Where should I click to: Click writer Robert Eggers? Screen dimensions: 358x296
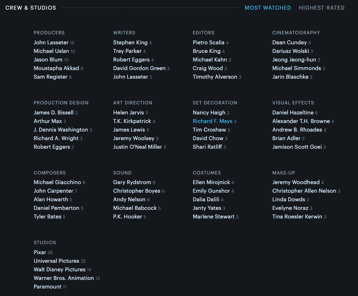131,60
